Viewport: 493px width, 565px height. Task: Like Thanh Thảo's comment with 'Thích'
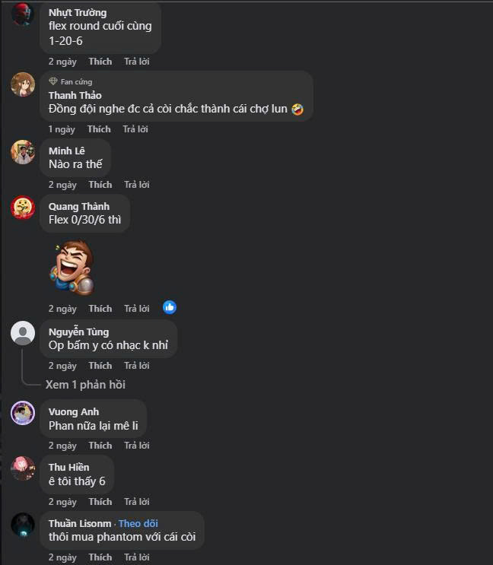pyautogui.click(x=100, y=129)
